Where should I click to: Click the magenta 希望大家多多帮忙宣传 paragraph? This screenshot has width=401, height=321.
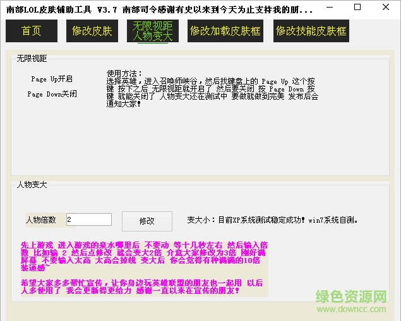(141, 287)
